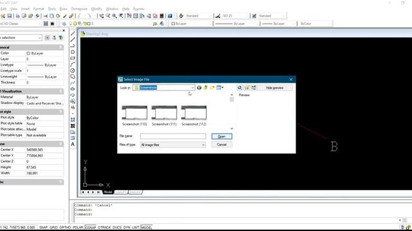This screenshot has width=412, height=231.
Task: Toggle DUCS in status bar
Action: tap(117, 227)
